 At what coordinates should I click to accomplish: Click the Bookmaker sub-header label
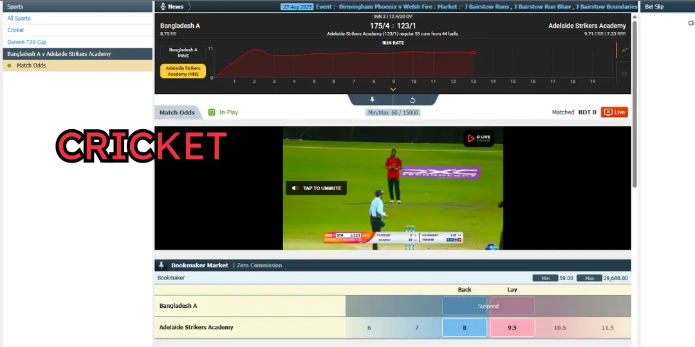[x=171, y=278]
